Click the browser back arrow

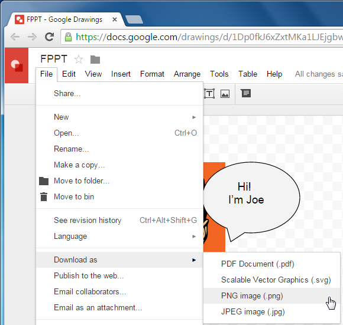point(15,37)
